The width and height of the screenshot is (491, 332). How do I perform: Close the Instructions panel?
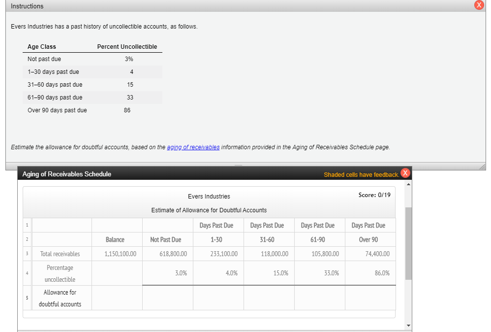point(480,5)
